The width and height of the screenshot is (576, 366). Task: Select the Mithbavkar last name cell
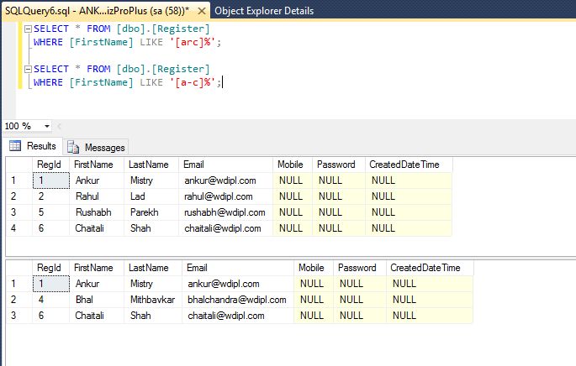tap(154, 300)
